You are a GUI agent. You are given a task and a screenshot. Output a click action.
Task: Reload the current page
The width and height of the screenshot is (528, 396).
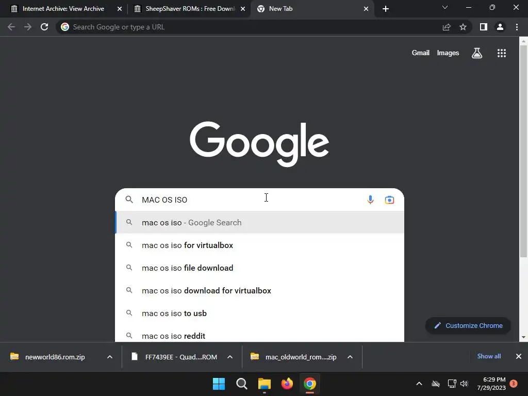[x=44, y=27]
